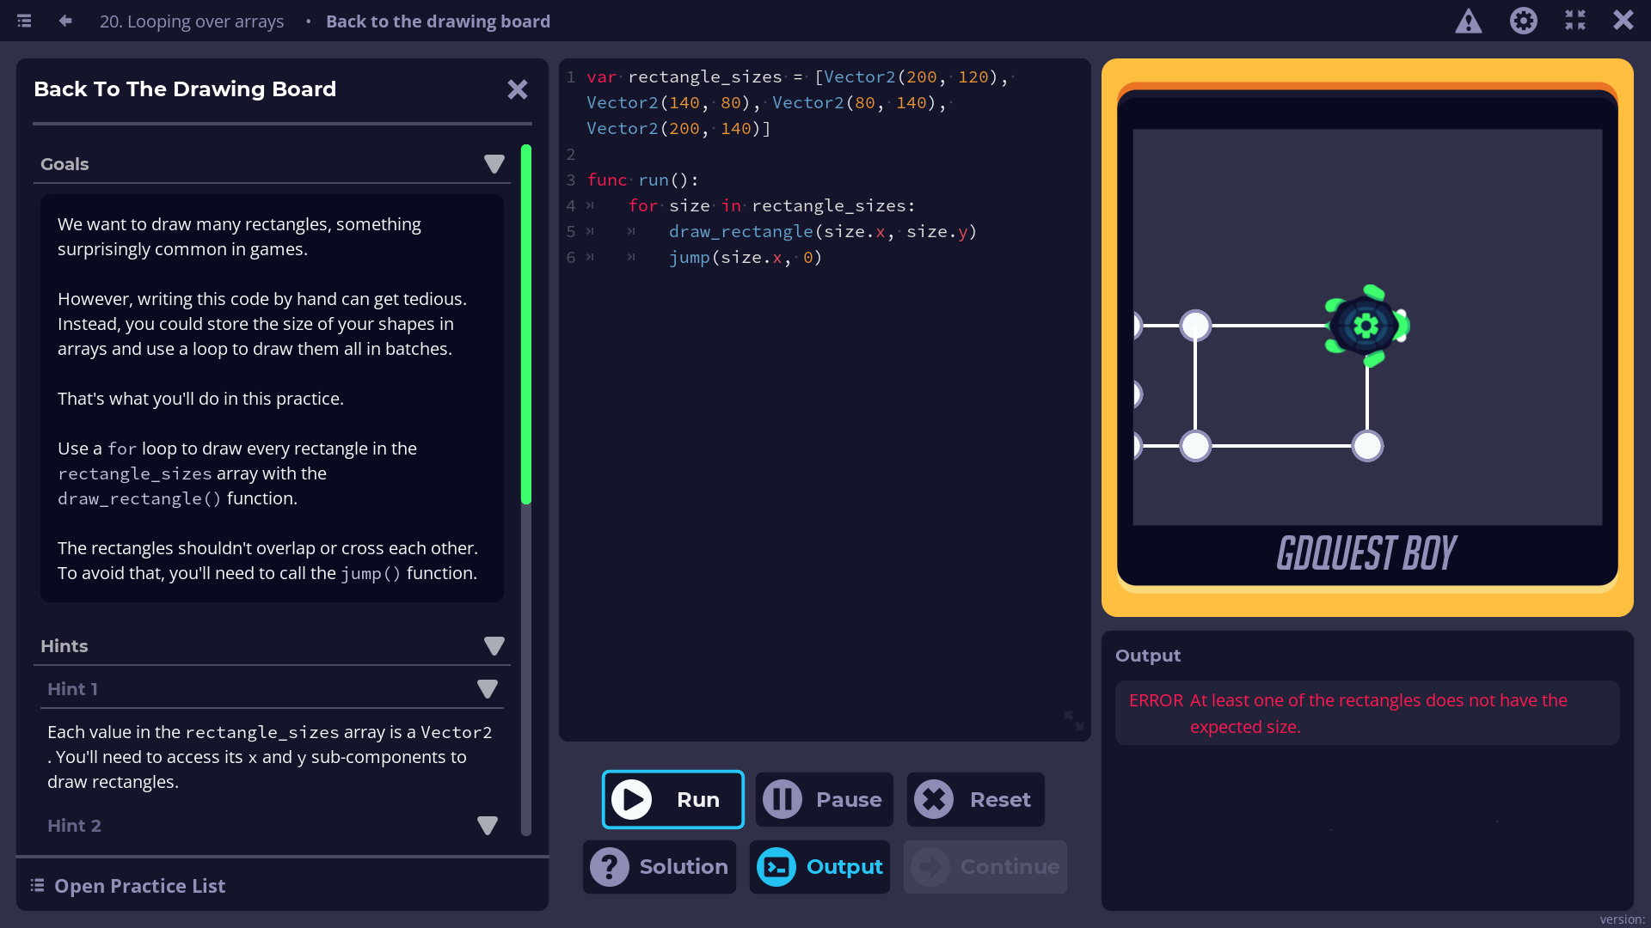Screen dimensions: 1651x928
Task: Collapse Hint 1
Action: click(x=487, y=689)
